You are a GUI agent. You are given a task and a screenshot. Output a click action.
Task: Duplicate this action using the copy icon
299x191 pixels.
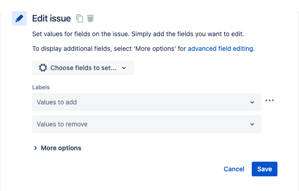[x=79, y=18]
